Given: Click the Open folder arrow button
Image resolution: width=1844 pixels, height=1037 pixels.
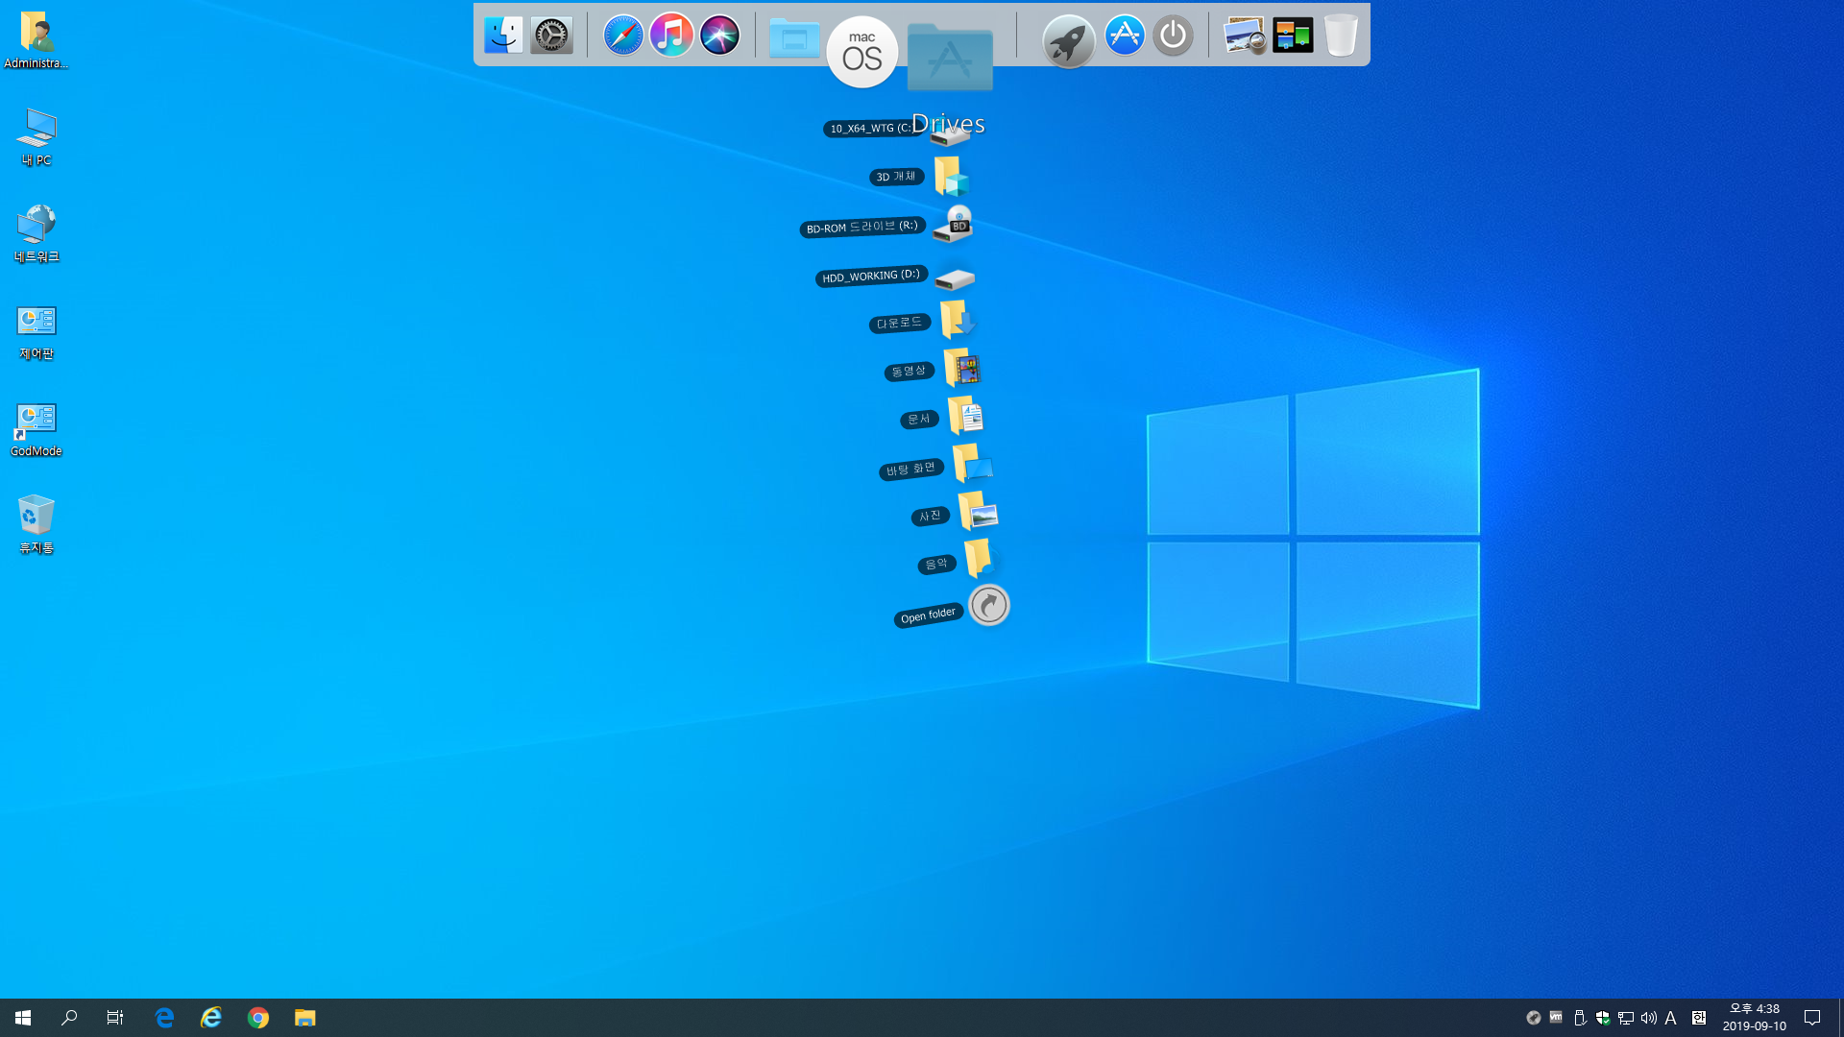Looking at the screenshot, I should click(x=989, y=605).
